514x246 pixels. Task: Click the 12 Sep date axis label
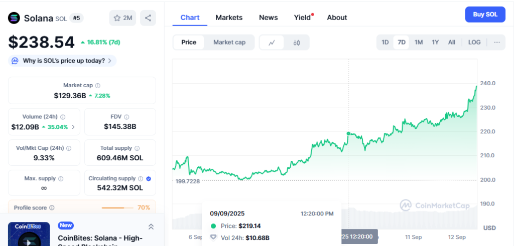[457, 237]
